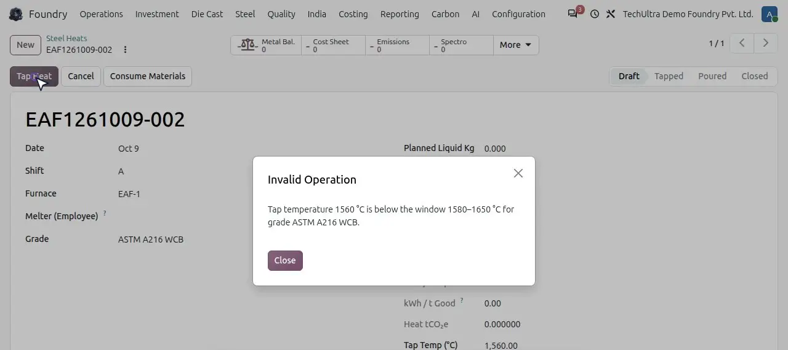Open the activities clock icon
The image size is (788, 350).
point(594,14)
